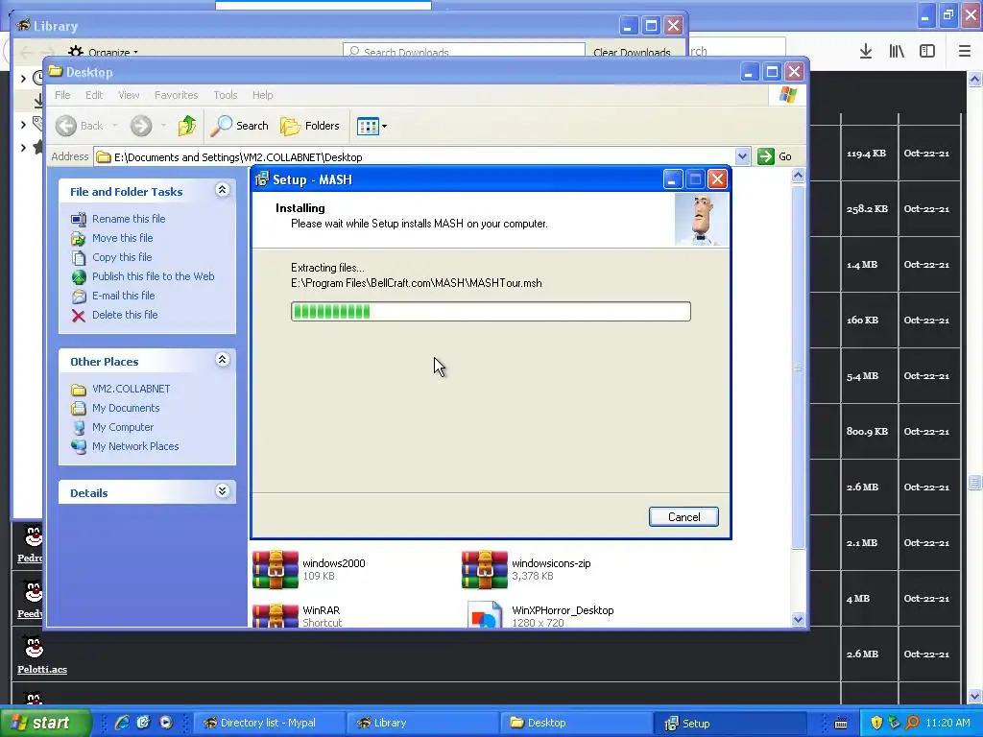This screenshot has width=983, height=737.
Task: Open the Tools menu in Desktop window
Action: [225, 95]
